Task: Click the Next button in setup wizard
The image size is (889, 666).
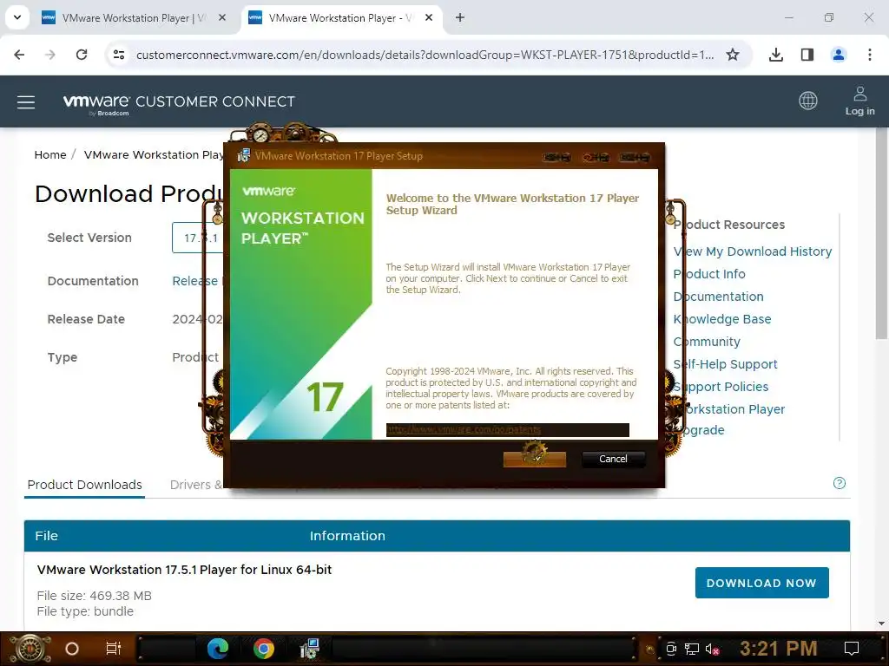Action: click(x=534, y=459)
